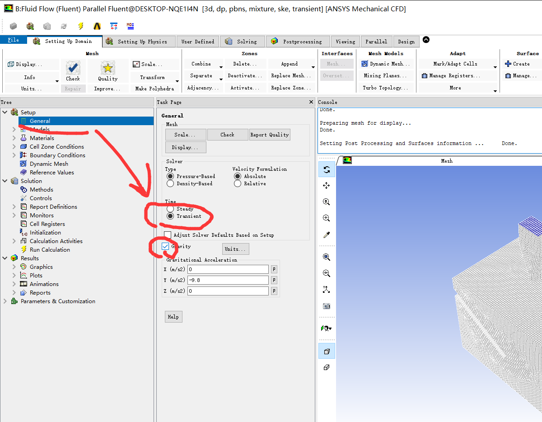Click the mesh import icon with green arrow

click(x=30, y=26)
